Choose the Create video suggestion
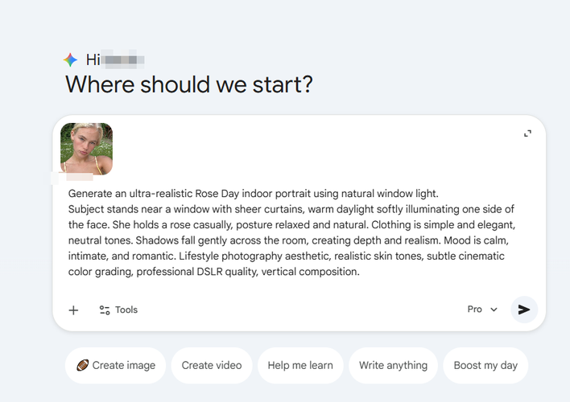Image resolution: width=570 pixels, height=402 pixels. point(212,365)
